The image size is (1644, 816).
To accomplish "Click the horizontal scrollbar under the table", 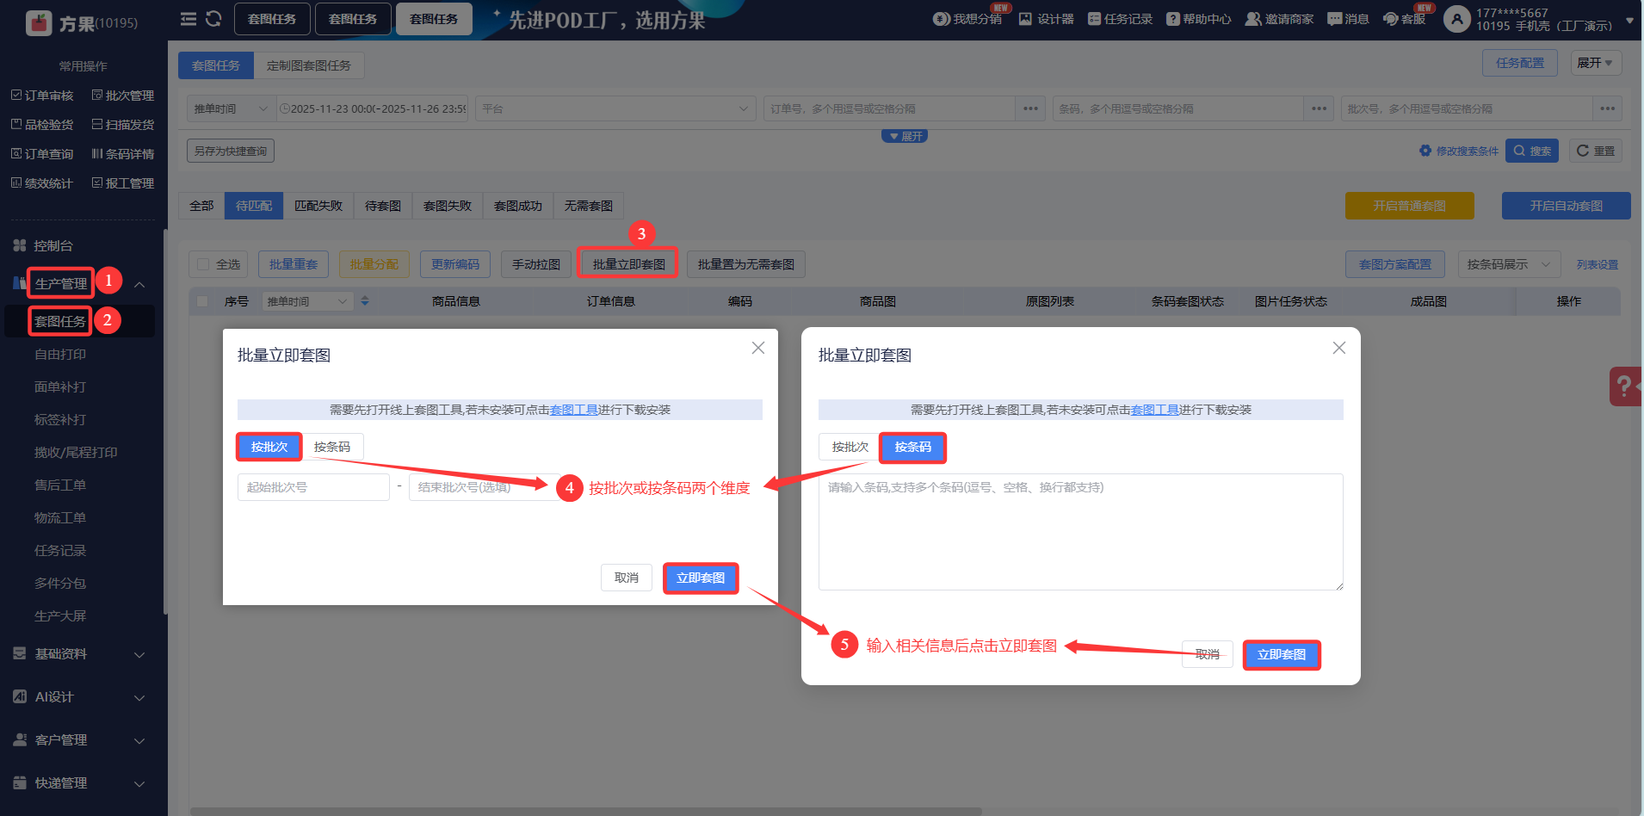I will (585, 811).
